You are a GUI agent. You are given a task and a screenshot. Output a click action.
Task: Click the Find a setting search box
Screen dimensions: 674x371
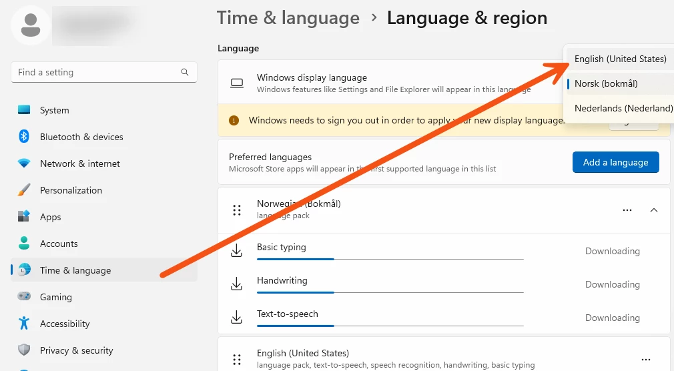click(x=104, y=72)
